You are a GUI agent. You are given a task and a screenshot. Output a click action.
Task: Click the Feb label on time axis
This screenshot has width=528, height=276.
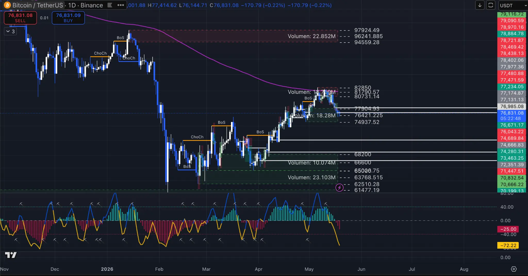(x=159, y=269)
